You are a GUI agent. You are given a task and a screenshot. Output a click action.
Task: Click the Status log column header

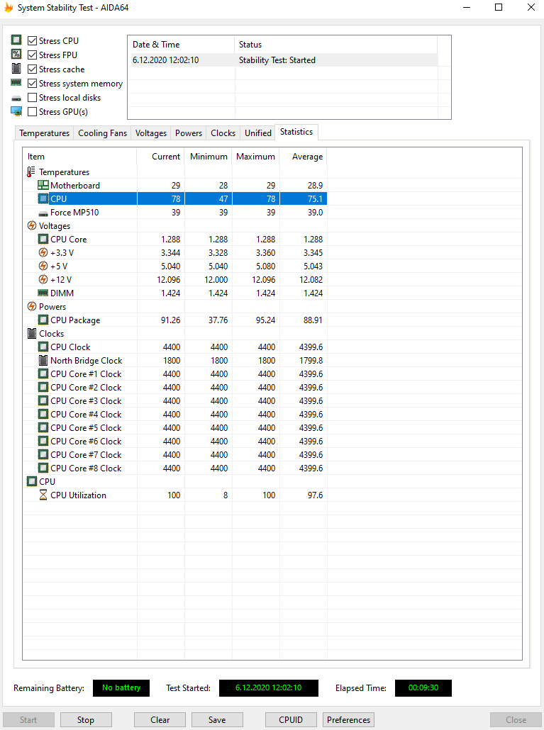coord(335,45)
